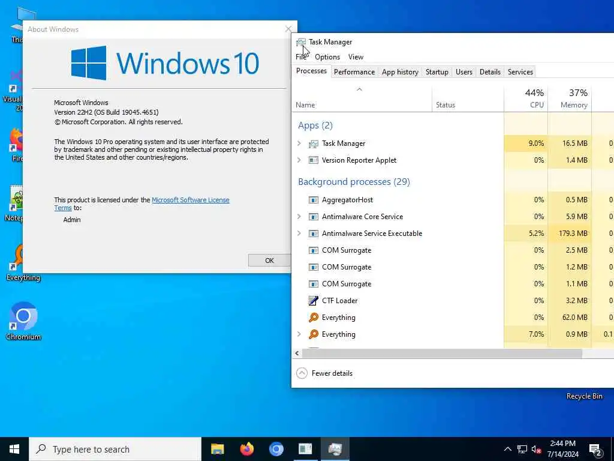Switch to About Windows taskbar button
614x461 pixels.
pyautogui.click(x=305, y=449)
